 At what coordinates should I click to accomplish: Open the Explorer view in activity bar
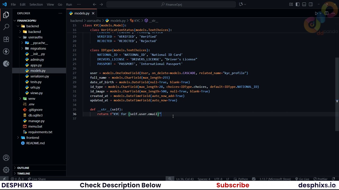[x=6, y=15]
